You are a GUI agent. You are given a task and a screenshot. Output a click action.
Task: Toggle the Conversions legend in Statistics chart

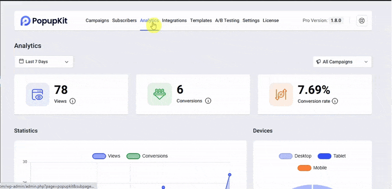click(147, 156)
